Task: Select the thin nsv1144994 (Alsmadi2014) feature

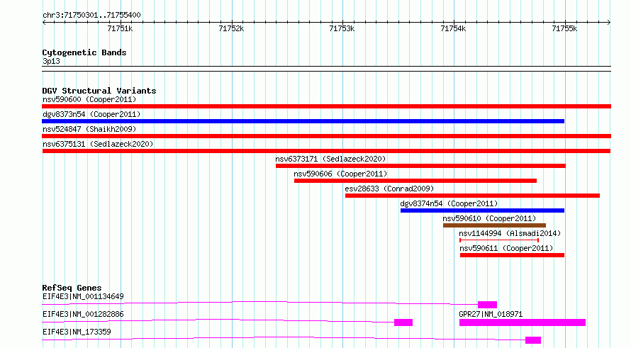Action: pyautogui.click(x=499, y=240)
